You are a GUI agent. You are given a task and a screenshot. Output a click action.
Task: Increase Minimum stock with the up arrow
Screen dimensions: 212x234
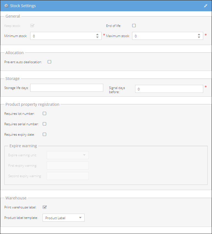tap(97, 35)
